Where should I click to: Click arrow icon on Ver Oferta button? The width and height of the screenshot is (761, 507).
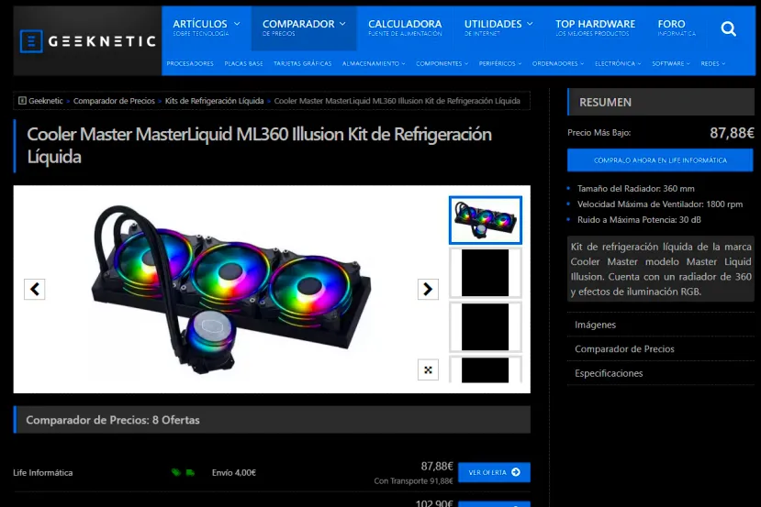516,473
